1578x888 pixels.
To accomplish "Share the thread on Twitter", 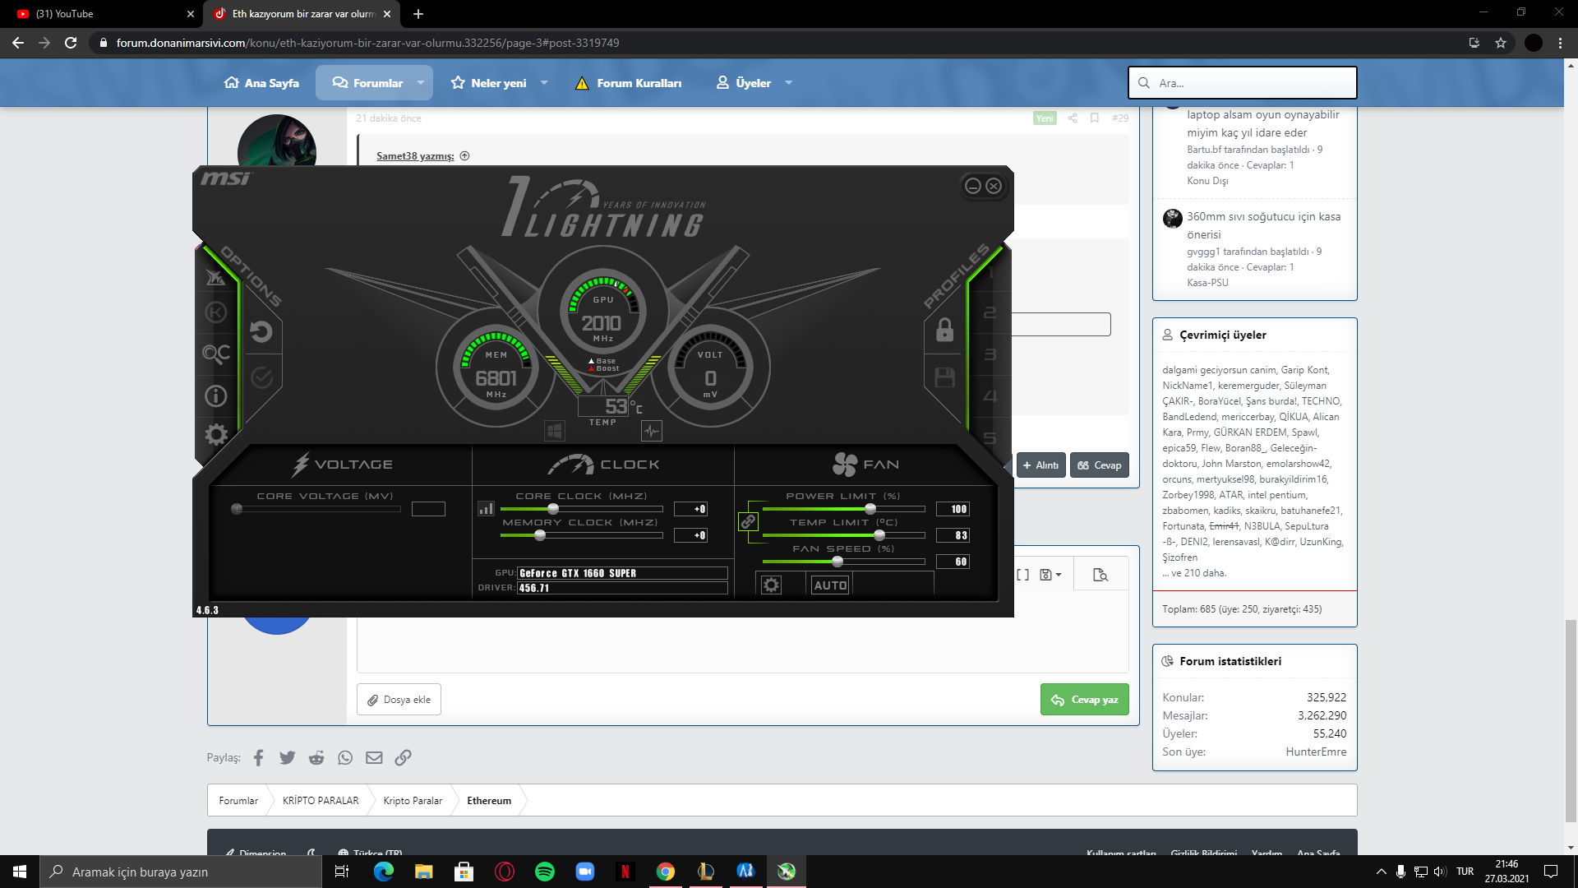I will (287, 758).
